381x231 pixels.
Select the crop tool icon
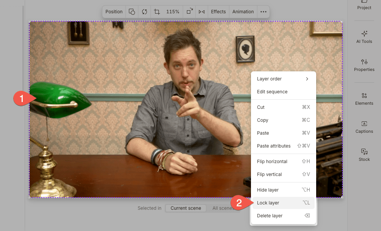click(157, 12)
